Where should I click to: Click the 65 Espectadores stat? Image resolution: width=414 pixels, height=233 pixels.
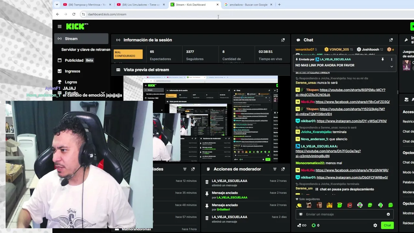[x=160, y=55]
